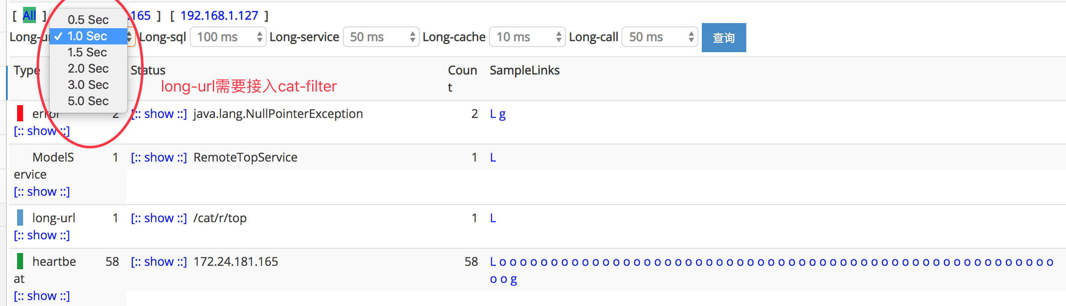Open the L sample link for RemoteTopService
The image size is (1066, 306).
coord(493,157)
